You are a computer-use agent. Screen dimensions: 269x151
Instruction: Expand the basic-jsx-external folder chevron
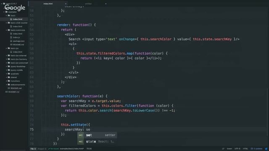point(6,55)
